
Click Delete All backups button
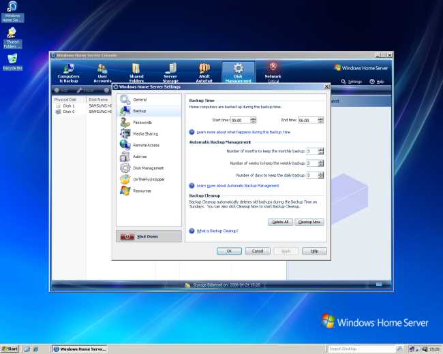pos(280,222)
